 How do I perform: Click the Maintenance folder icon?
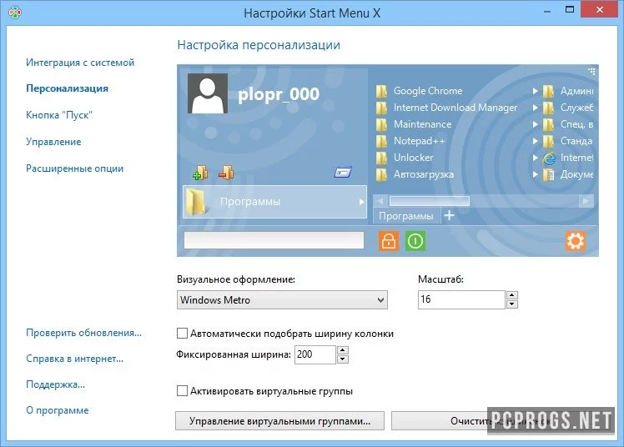click(x=381, y=124)
